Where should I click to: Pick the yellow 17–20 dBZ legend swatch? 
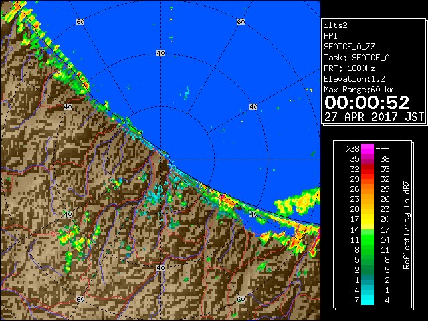point(368,219)
